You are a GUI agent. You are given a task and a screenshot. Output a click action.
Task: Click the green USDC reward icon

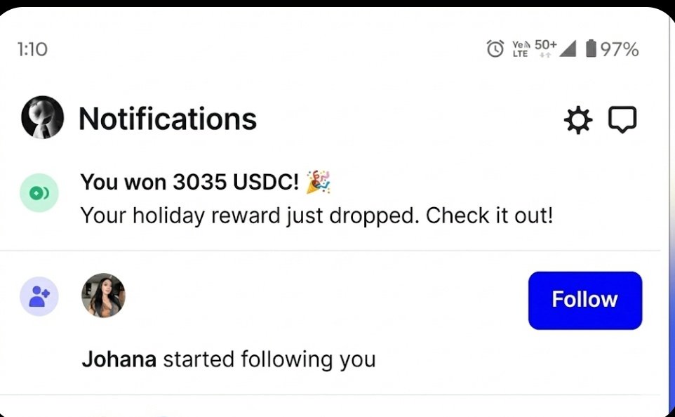tap(39, 193)
